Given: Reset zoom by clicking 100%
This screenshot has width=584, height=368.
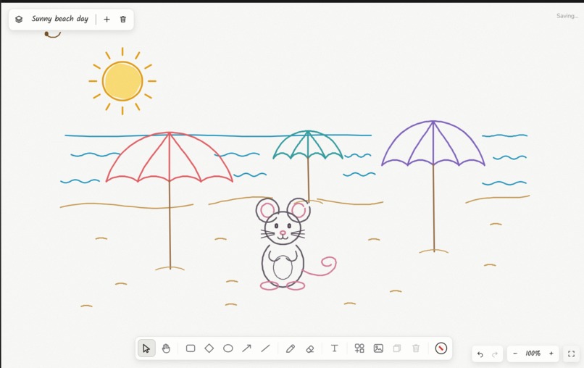Looking at the screenshot, I should click(x=533, y=354).
